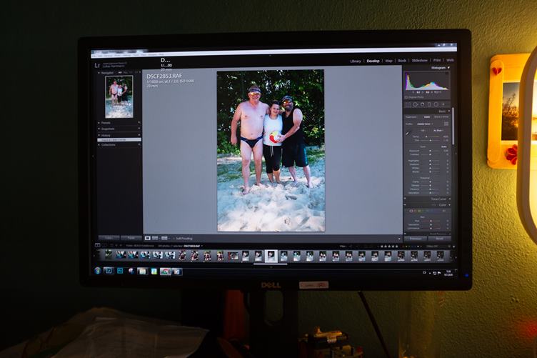Image resolution: width=537 pixels, height=358 pixels.
Task: Open the Adobe Color profile dropdown
Action: (x=425, y=124)
